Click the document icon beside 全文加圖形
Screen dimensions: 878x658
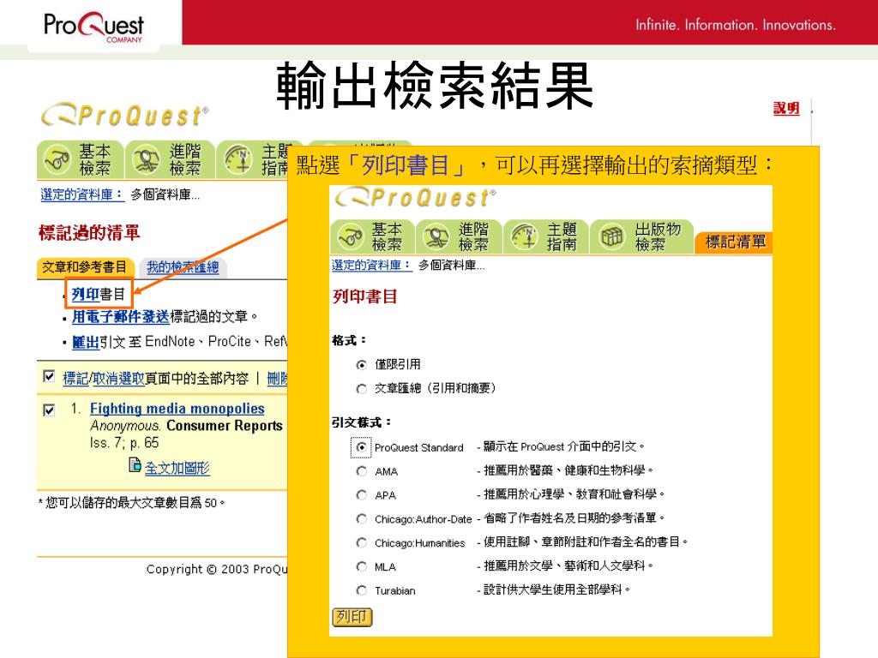point(135,465)
